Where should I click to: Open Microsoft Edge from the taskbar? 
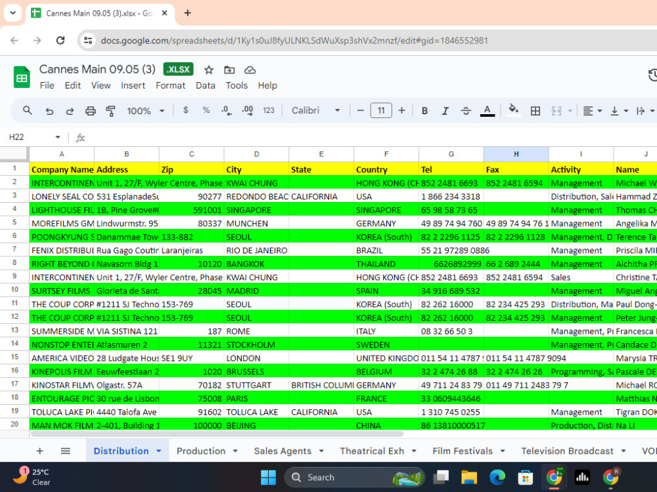point(497,478)
